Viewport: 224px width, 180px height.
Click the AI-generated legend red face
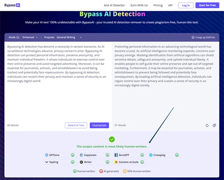coord(101,171)
